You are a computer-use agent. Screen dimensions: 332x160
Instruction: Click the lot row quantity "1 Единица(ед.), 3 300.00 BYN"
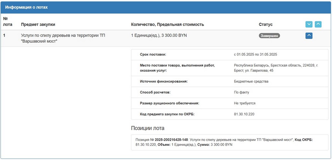[x=159, y=35]
